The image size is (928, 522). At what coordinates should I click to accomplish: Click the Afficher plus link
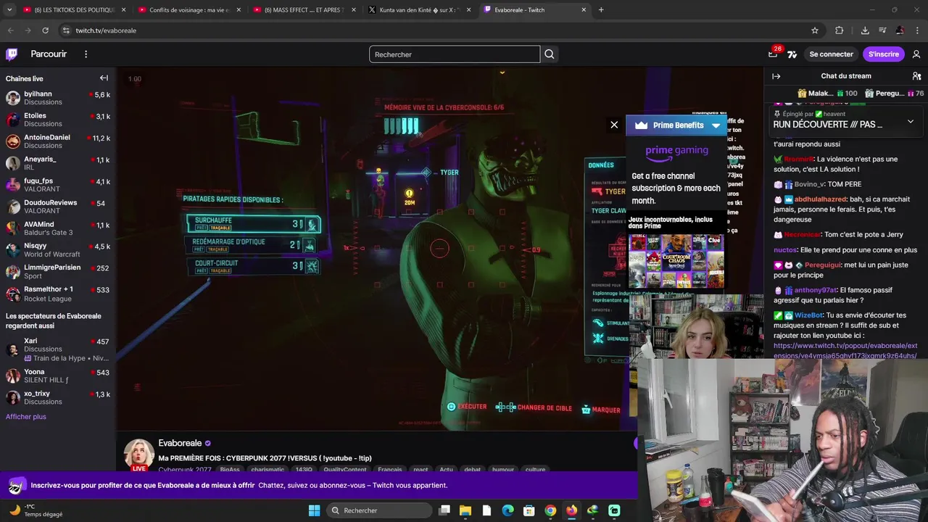[26, 417]
